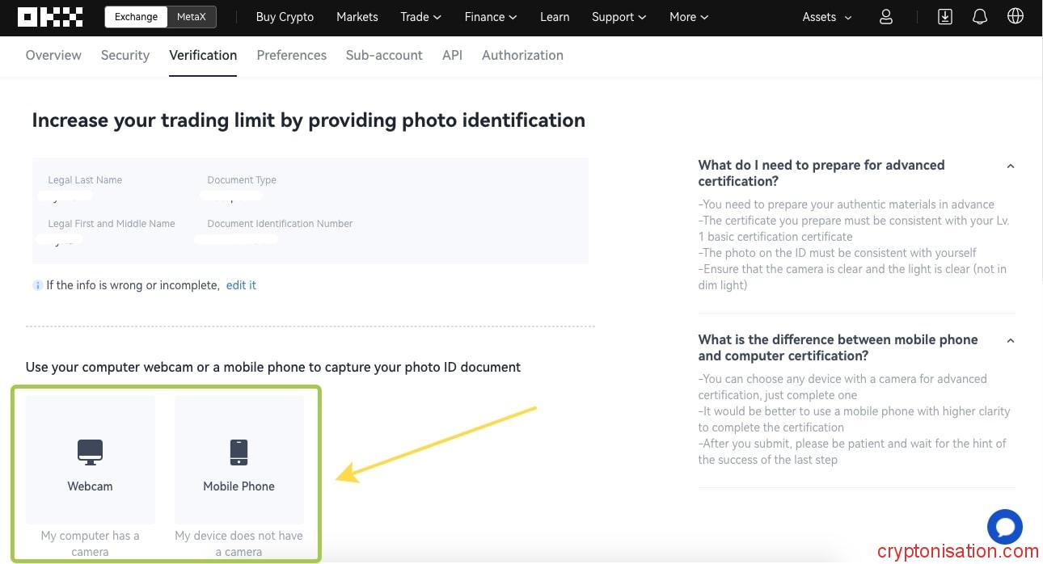1043x564 pixels.
Task: Go to the Security tab
Action: [x=125, y=55]
